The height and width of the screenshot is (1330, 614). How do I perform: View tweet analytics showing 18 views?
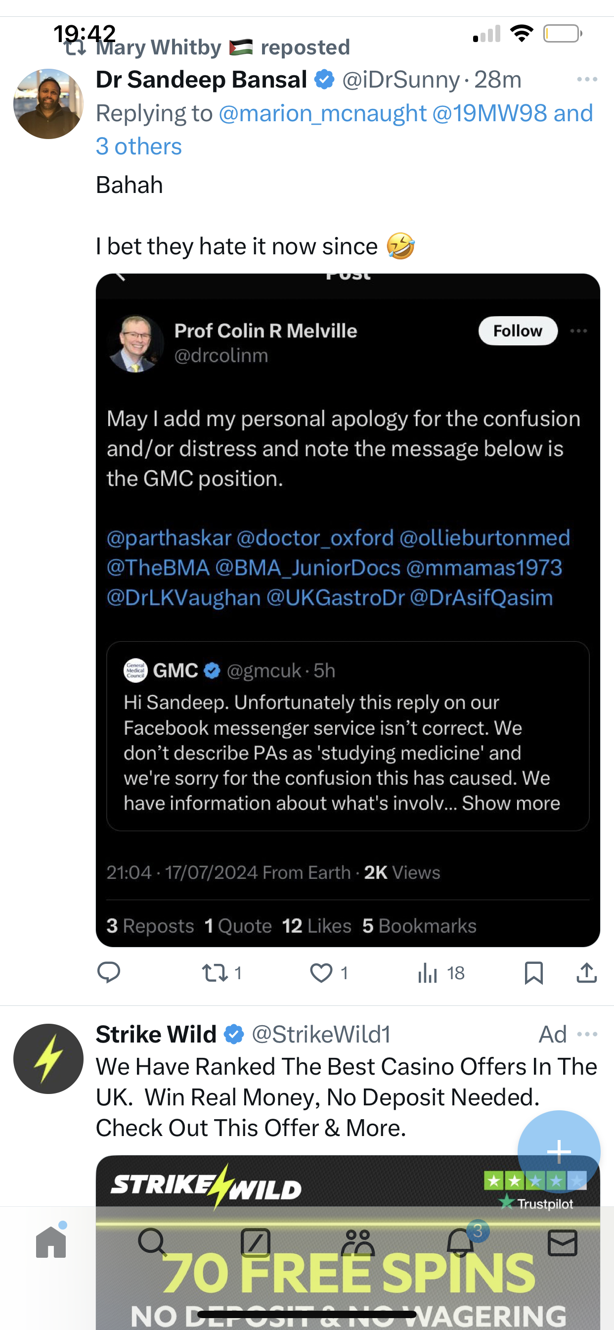point(441,973)
